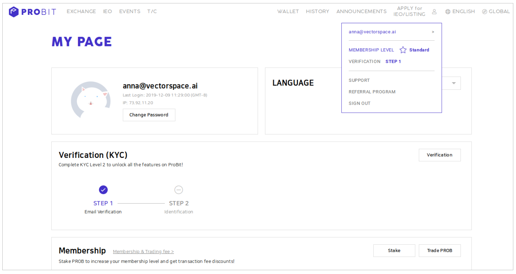Click the STEP 1 checkmark circle
Screen dimensions: 516x274
click(x=103, y=190)
